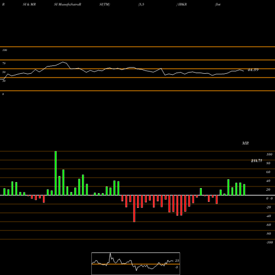Click the 30 level label on RSI axis
The image size is (275, 275).
4,81
